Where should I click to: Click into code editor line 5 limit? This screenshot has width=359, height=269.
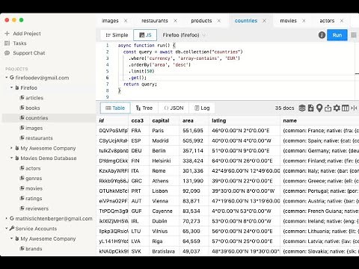[x=141, y=71]
